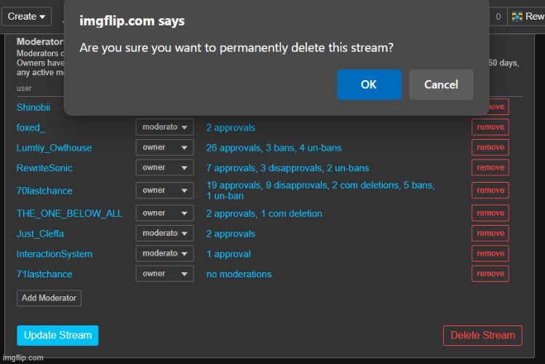Remove Just_Cleffa from moderators
Image resolution: width=545 pixels, height=364 pixels.
(490, 233)
